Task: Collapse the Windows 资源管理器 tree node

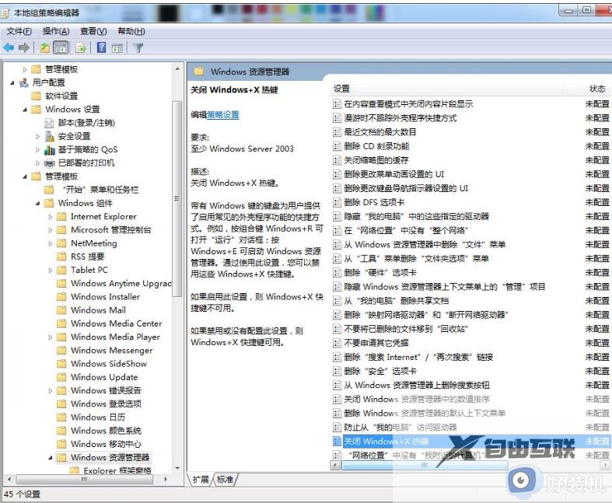Action: pos(51,457)
